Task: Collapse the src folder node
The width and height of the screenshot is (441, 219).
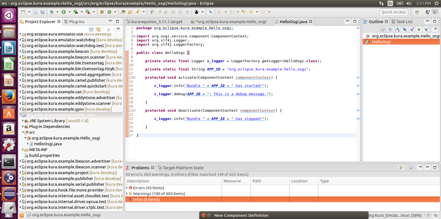Action: point(23,132)
